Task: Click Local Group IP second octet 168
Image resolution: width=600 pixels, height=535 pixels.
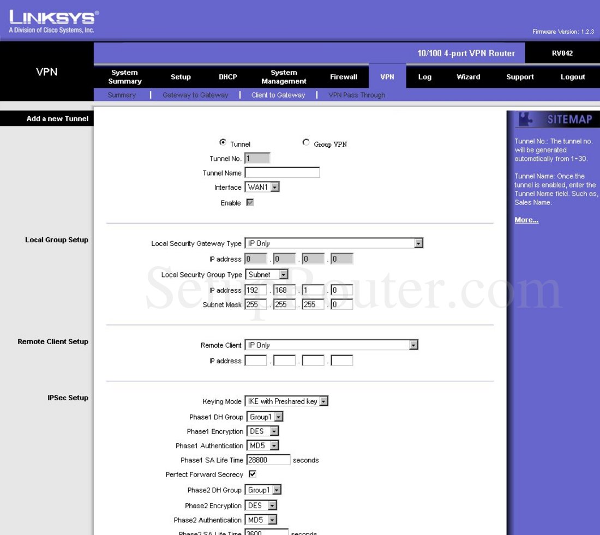Action: [x=284, y=290]
